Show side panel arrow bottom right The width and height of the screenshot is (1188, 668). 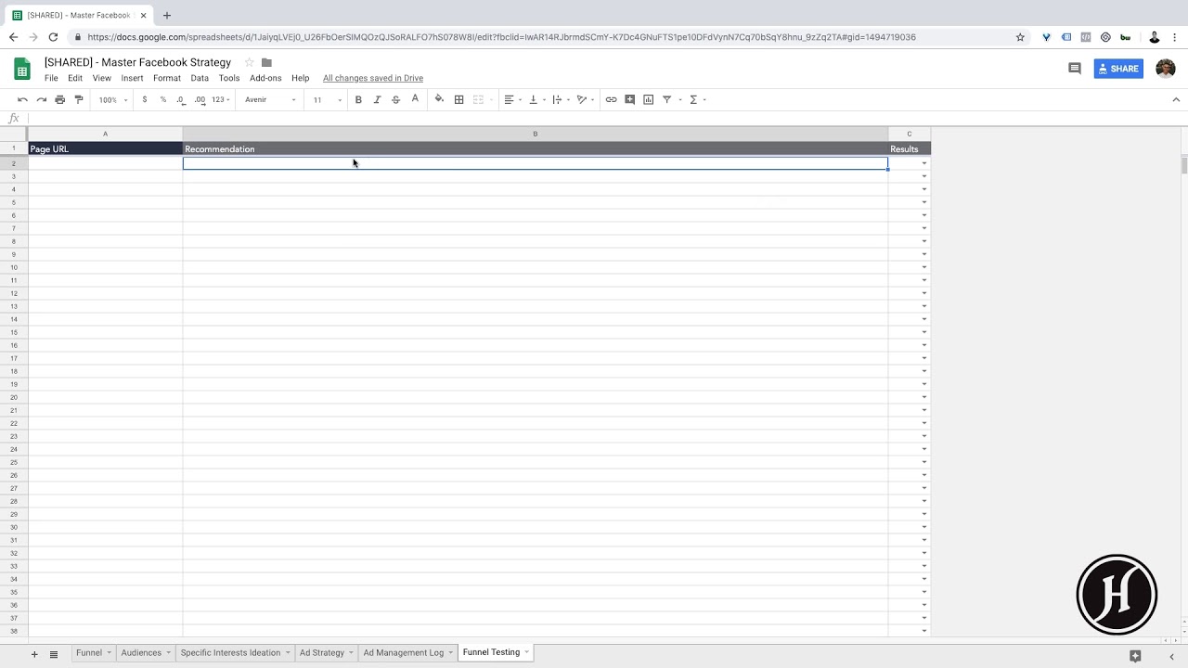(1171, 657)
